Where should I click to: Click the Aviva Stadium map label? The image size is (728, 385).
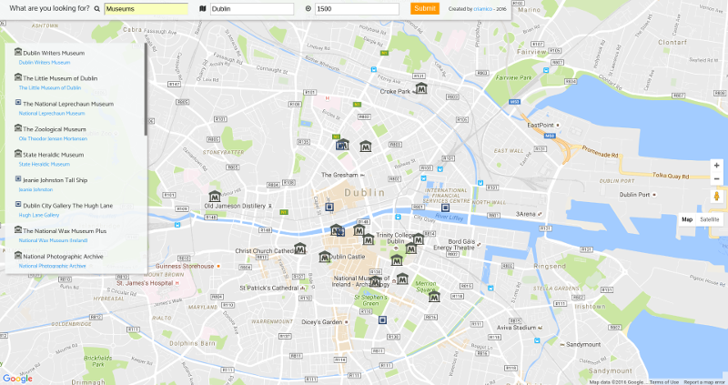[516, 328]
